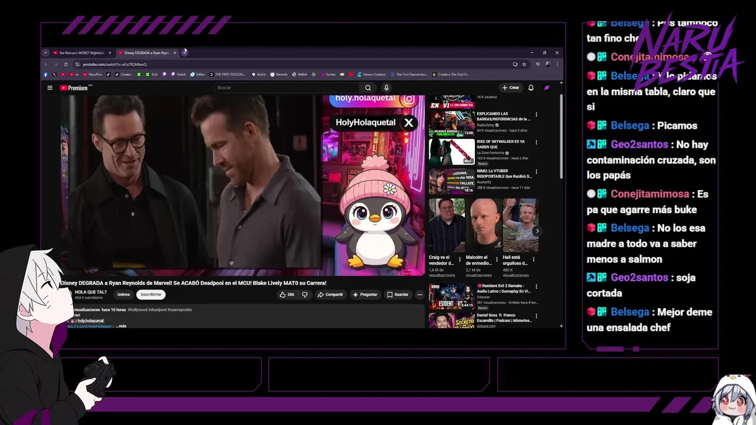The height and width of the screenshot is (425, 756).
Task: Click the search magnifier button
Action: point(368,88)
